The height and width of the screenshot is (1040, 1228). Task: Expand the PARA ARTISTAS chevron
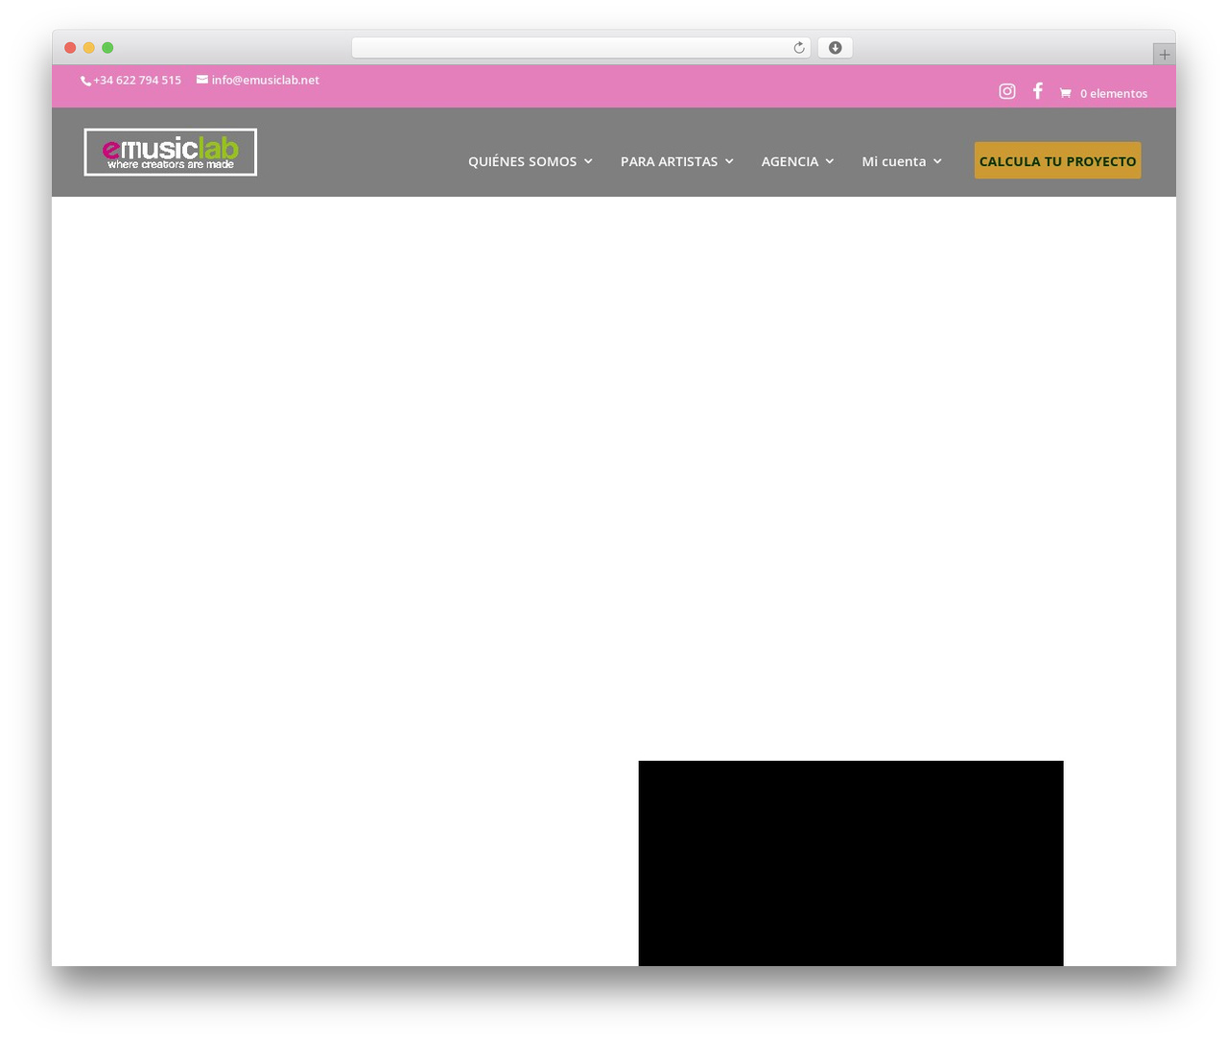(x=729, y=161)
